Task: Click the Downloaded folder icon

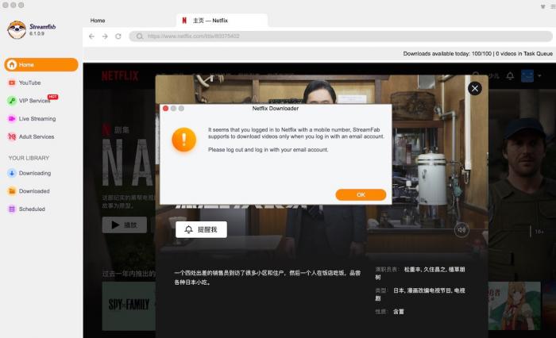Action: pyautogui.click(x=12, y=191)
